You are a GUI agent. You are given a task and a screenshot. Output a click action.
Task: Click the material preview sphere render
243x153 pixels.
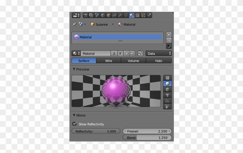tap(116, 91)
